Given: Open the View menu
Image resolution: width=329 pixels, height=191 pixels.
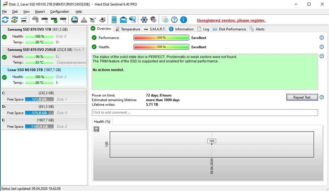Looking at the screenshot, I should click(26, 12).
